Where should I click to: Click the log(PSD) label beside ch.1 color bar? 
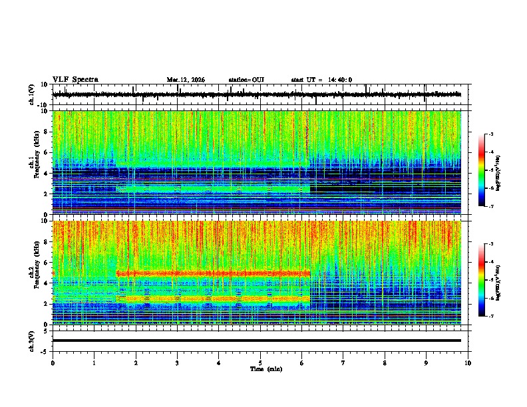pyautogui.click(x=498, y=173)
